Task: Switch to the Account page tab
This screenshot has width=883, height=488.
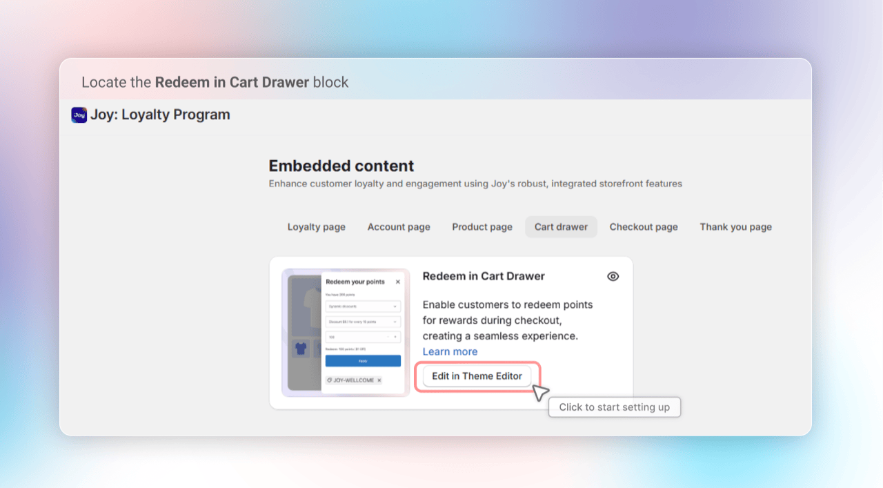Action: click(399, 227)
